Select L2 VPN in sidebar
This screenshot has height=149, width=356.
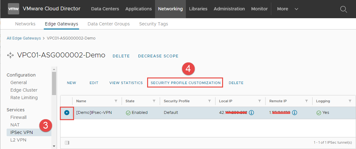[x=19, y=140]
